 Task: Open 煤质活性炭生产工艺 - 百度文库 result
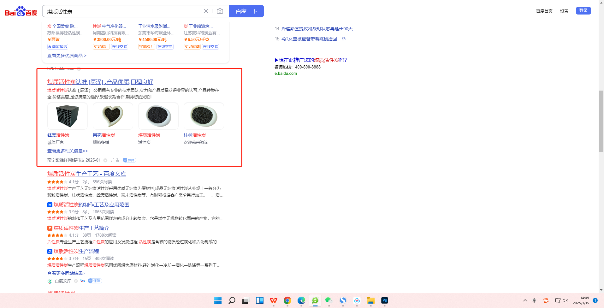coord(87,174)
